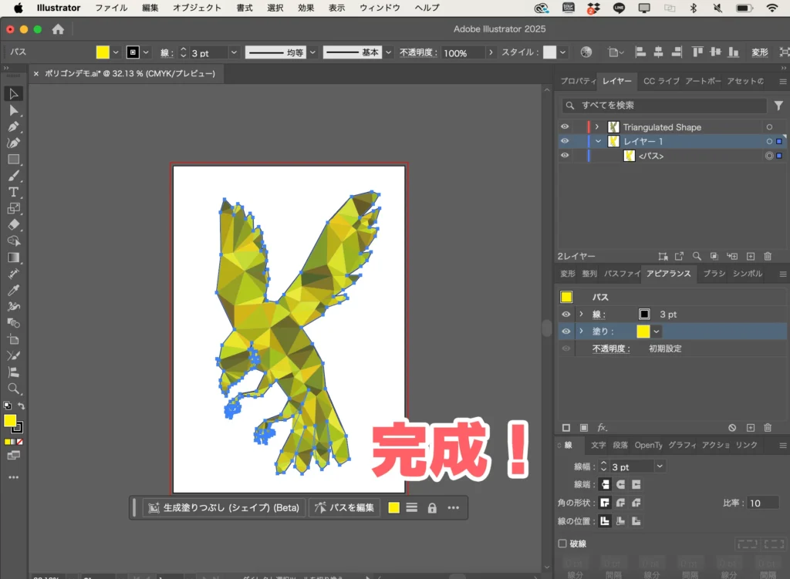Collapse レイヤー 1 in the Layers panel

tap(597, 141)
